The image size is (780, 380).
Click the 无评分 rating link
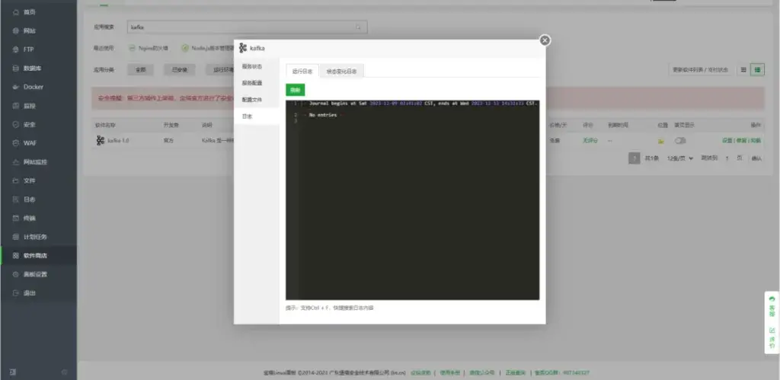[590, 141]
